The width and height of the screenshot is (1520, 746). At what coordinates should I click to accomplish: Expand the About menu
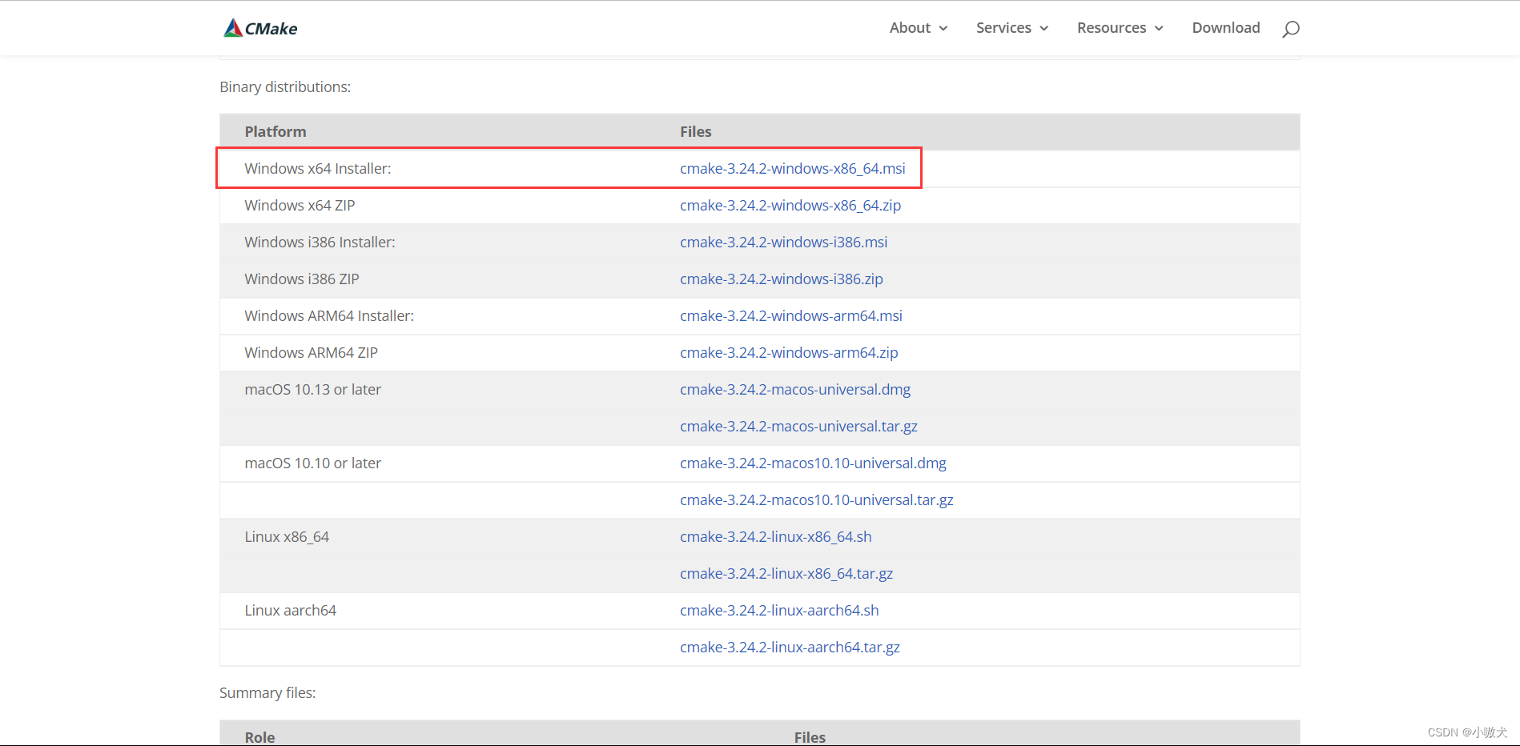[x=919, y=28]
